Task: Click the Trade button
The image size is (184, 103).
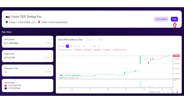Action: point(174,19)
